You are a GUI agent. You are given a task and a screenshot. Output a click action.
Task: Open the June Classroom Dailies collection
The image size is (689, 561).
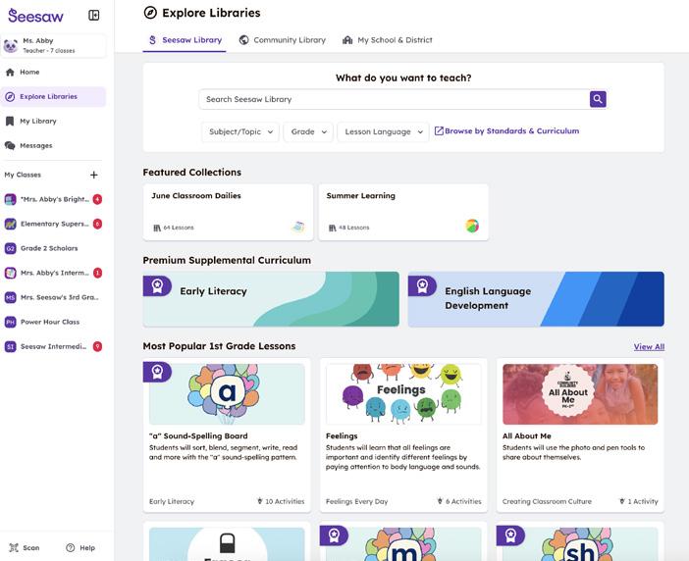228,212
